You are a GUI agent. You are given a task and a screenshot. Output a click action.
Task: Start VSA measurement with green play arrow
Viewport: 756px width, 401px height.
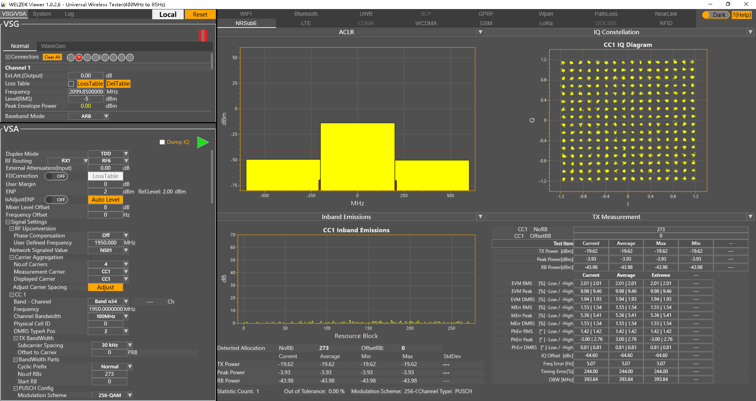[x=203, y=142]
